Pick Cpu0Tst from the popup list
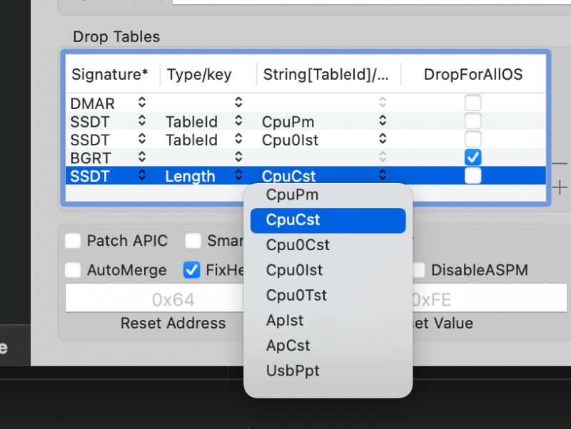571x429 pixels. (296, 295)
